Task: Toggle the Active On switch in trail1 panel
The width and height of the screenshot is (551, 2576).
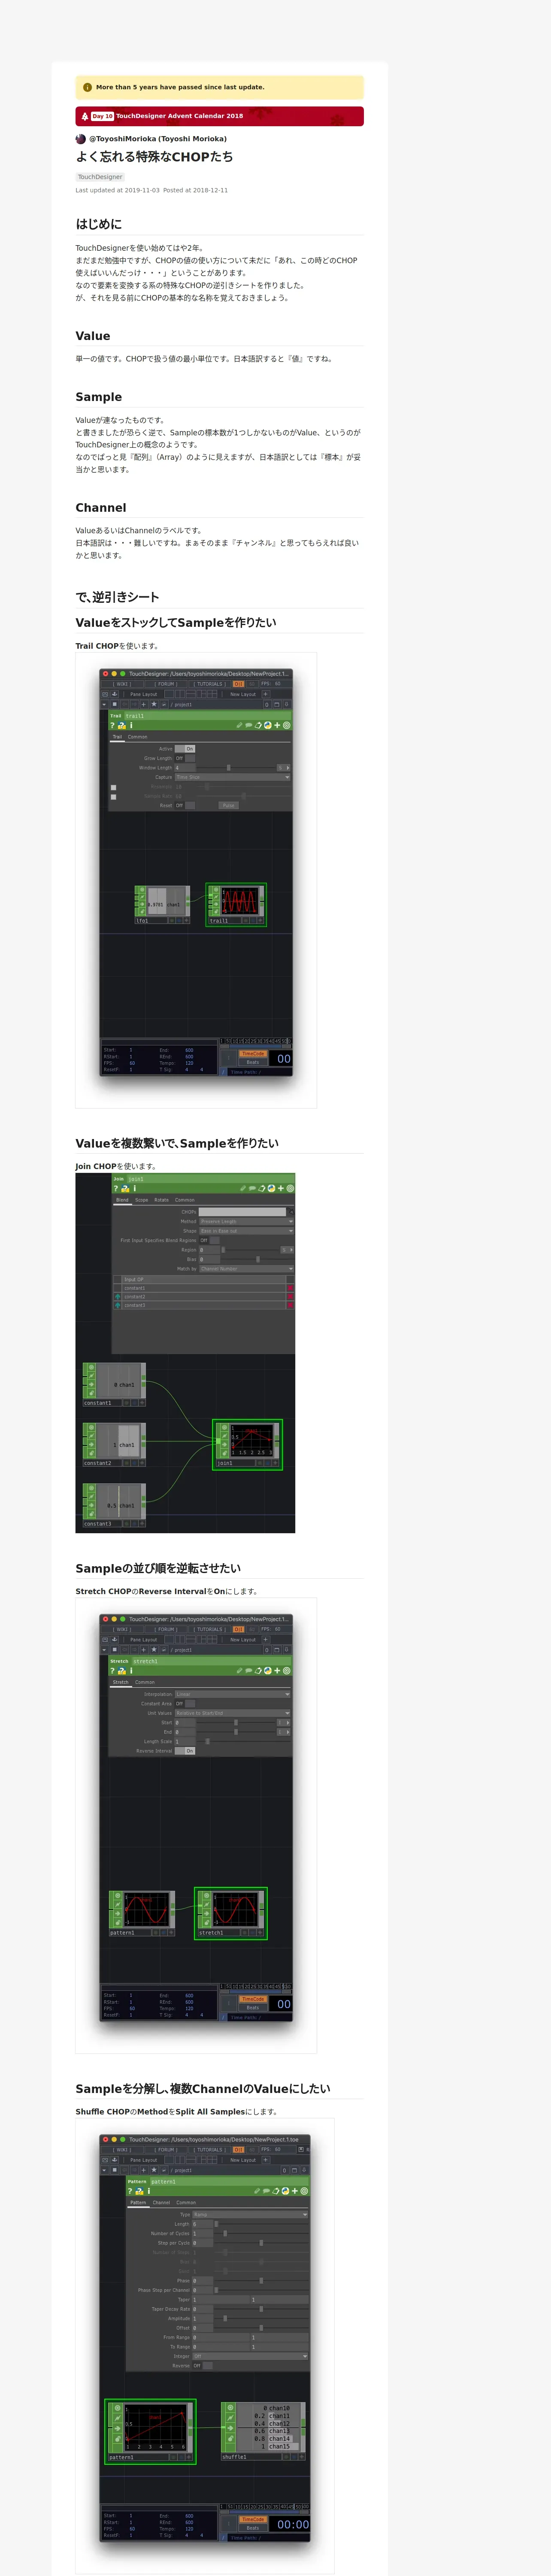Action: coord(185,749)
